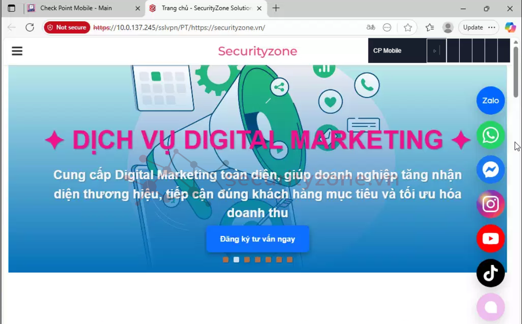The image size is (522, 324).
Task: Open the tab actions menu
Action: click(12, 8)
